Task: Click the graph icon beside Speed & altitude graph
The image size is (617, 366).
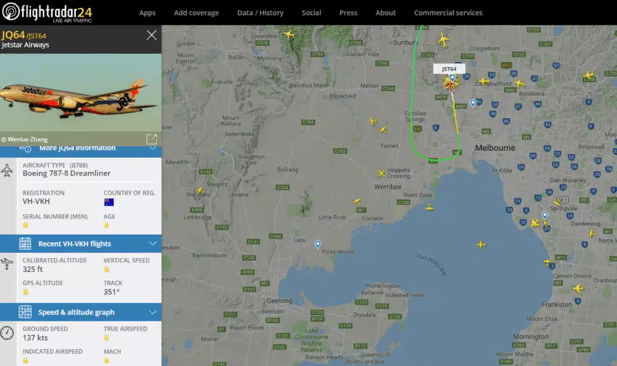Action: (25, 312)
